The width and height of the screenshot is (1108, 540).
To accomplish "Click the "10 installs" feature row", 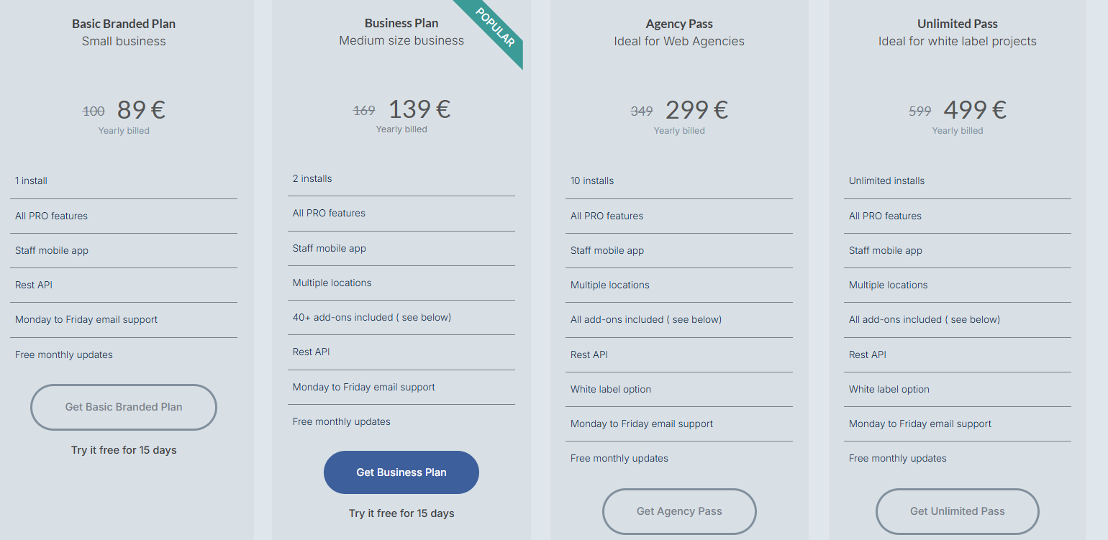I will [592, 180].
